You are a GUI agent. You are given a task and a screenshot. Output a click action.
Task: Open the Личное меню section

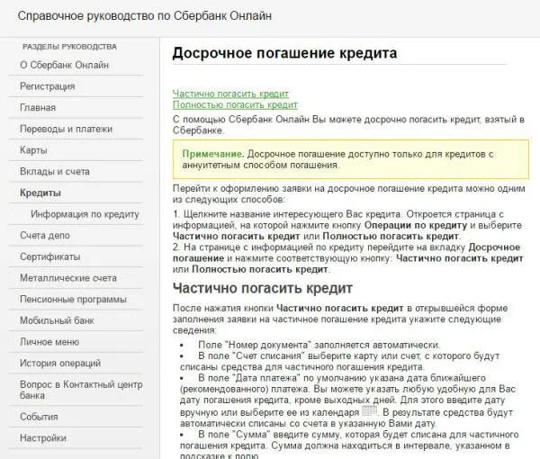click(49, 342)
